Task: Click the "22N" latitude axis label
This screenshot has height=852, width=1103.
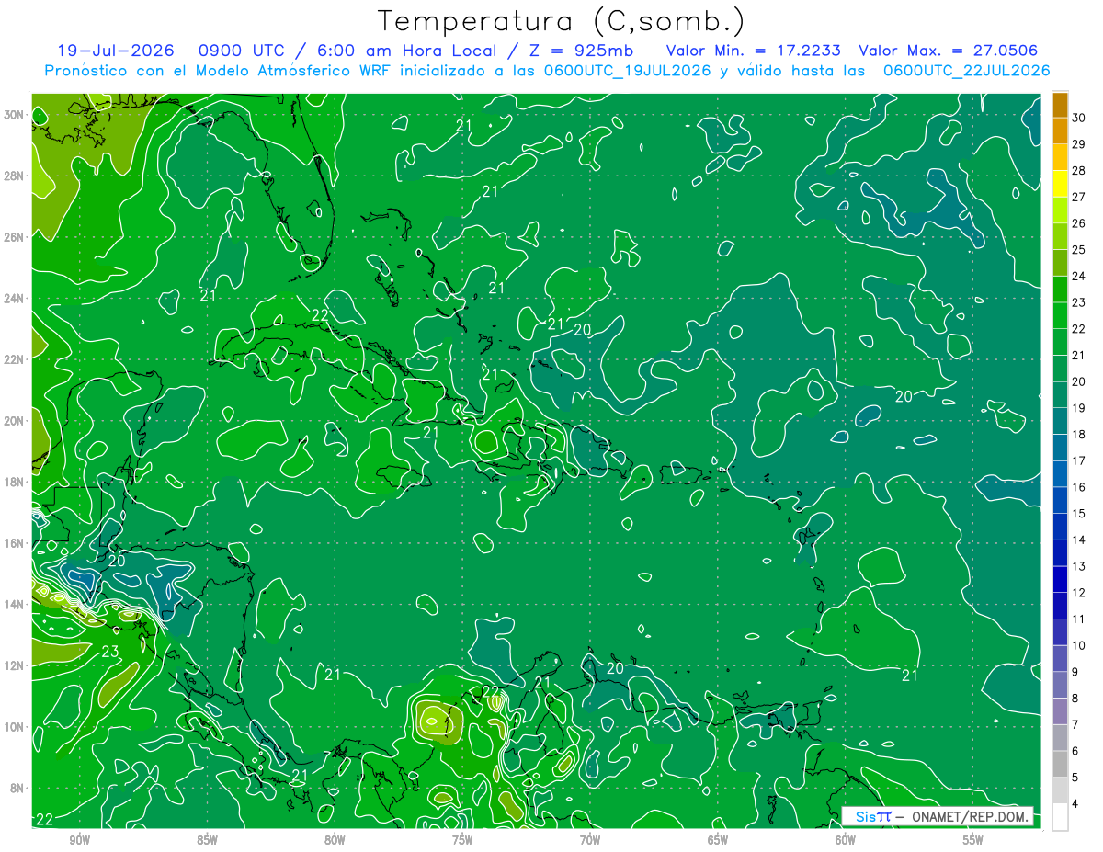Action: 15,359
